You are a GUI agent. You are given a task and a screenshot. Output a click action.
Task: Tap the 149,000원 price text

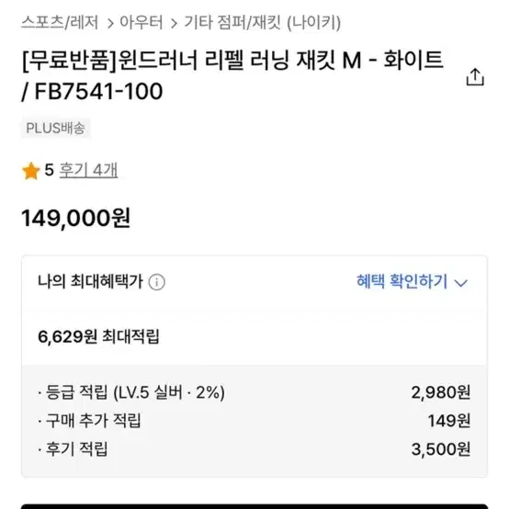[x=76, y=218]
